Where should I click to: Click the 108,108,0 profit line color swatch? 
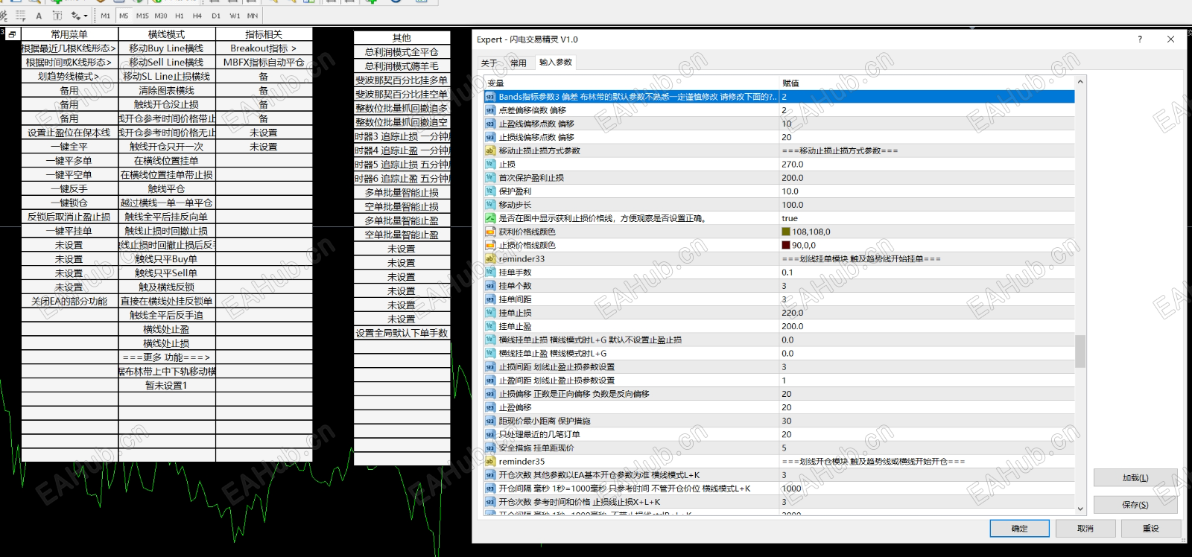(786, 232)
